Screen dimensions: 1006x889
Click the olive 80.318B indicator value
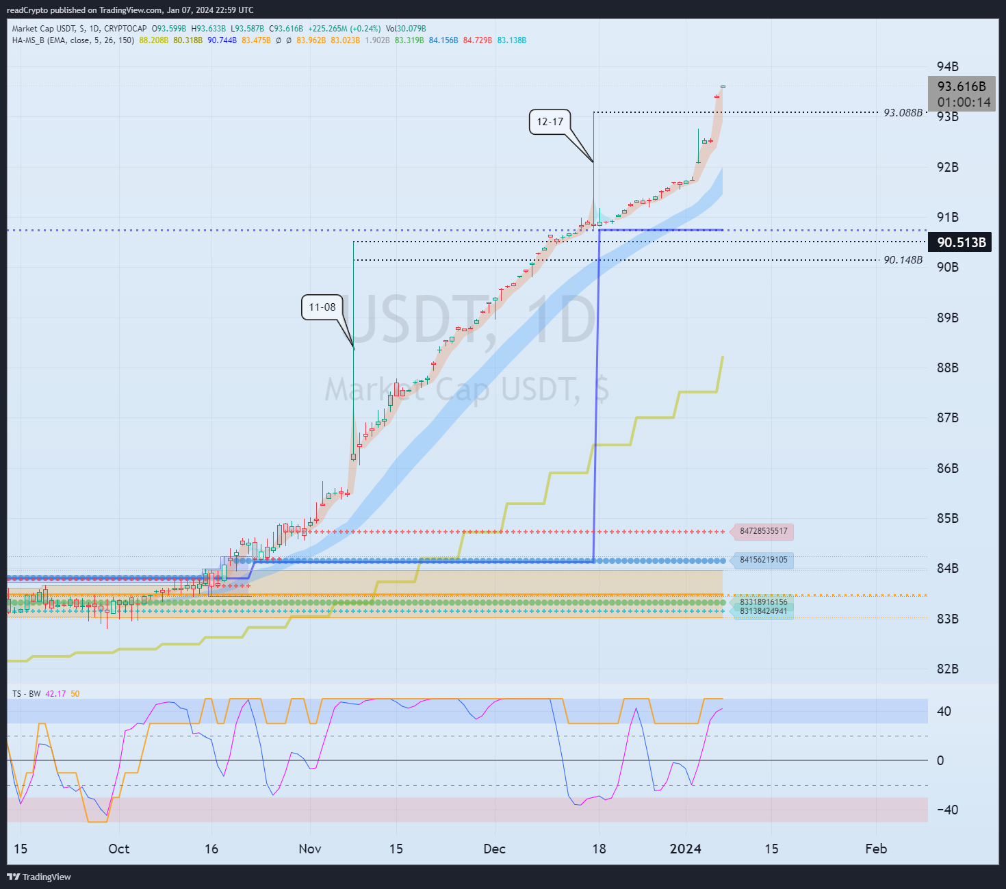pos(188,40)
